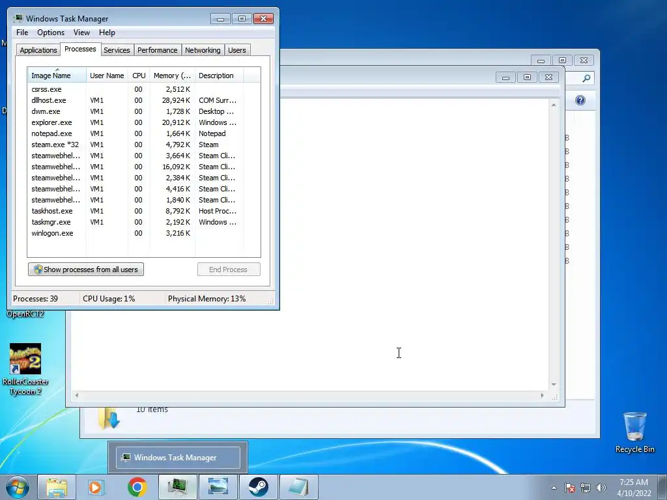Switch to the Performance tab
This screenshot has width=667, height=500.
click(157, 50)
